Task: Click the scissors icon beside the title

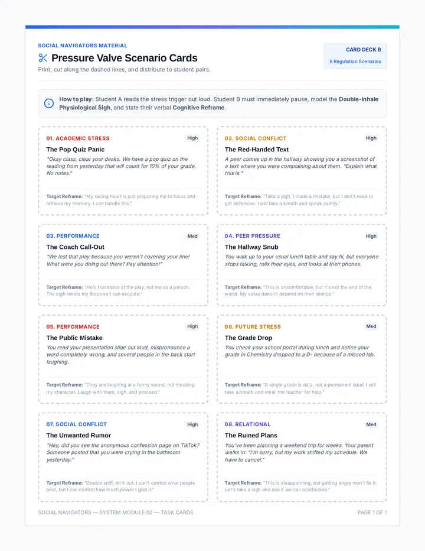Action: pyautogui.click(x=43, y=57)
